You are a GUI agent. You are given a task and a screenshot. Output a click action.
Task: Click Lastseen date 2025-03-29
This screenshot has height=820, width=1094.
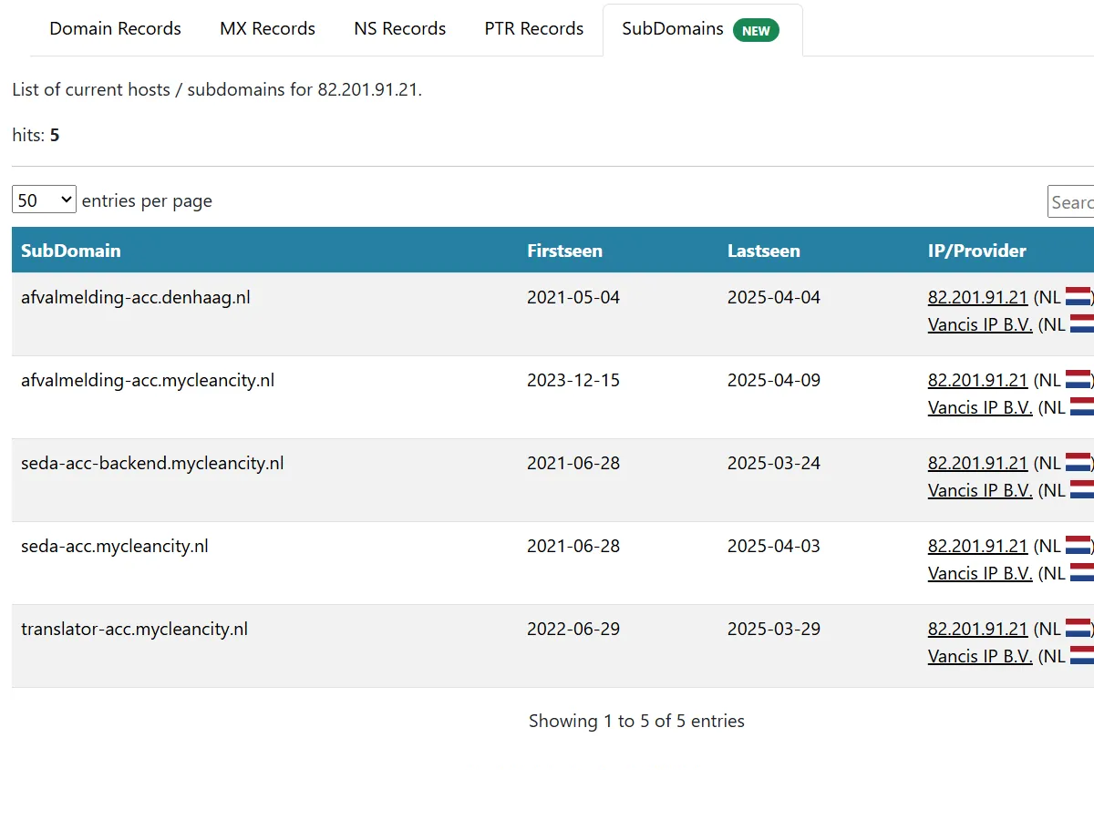(x=774, y=629)
